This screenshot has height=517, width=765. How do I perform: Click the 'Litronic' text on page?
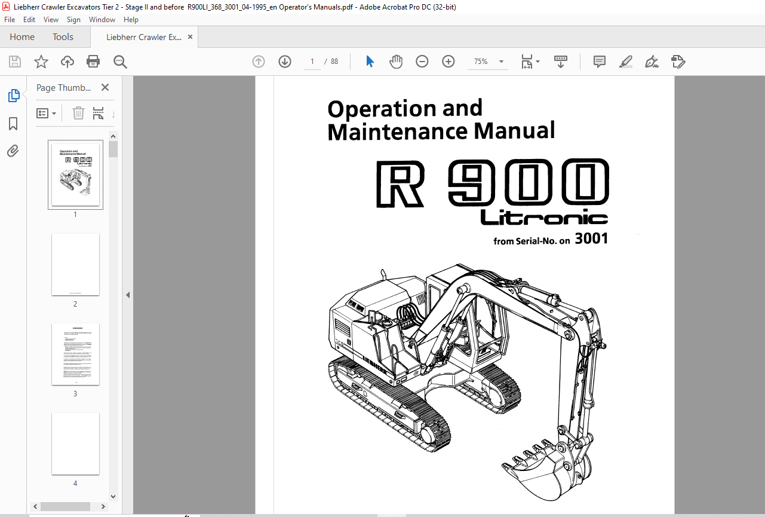[545, 218]
